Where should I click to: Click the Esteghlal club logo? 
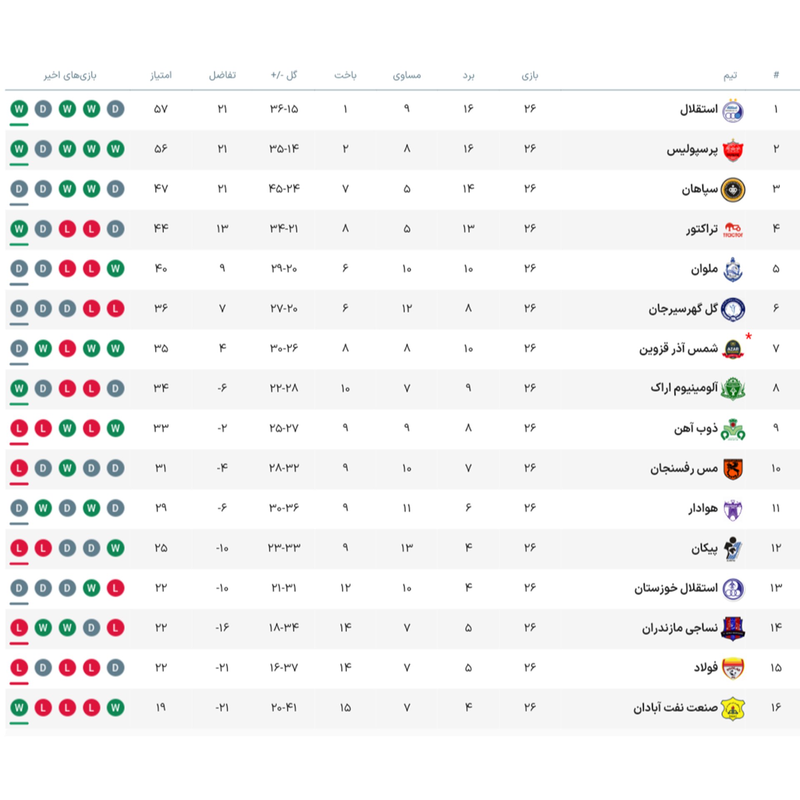click(x=733, y=110)
